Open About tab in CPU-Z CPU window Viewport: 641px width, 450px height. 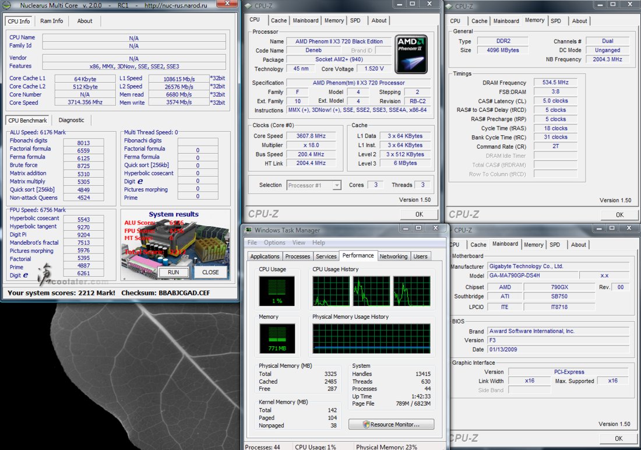point(379,20)
